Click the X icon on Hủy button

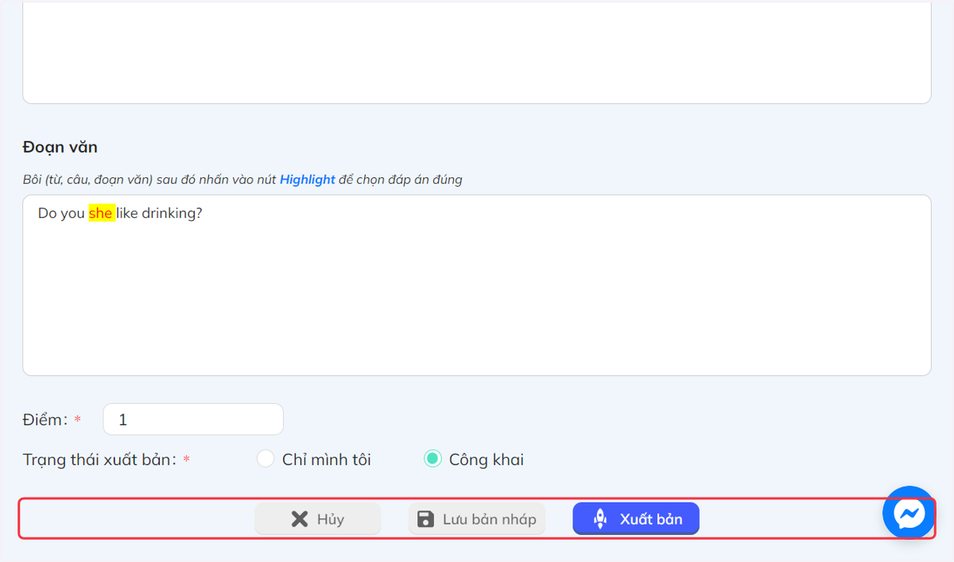pyautogui.click(x=300, y=519)
